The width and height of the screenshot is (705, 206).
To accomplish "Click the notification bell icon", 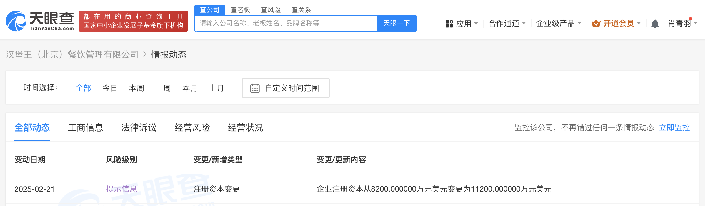I will click(655, 24).
